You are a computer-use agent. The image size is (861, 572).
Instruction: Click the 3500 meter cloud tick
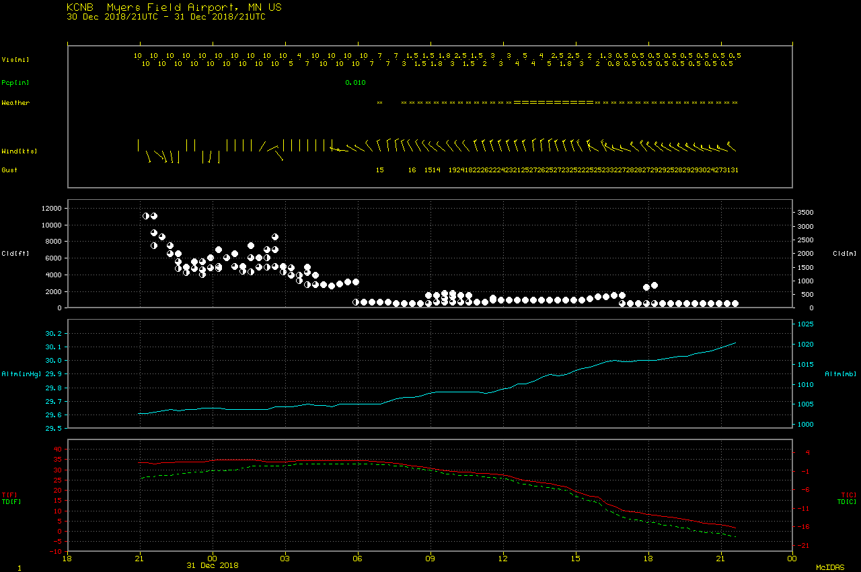click(x=806, y=212)
